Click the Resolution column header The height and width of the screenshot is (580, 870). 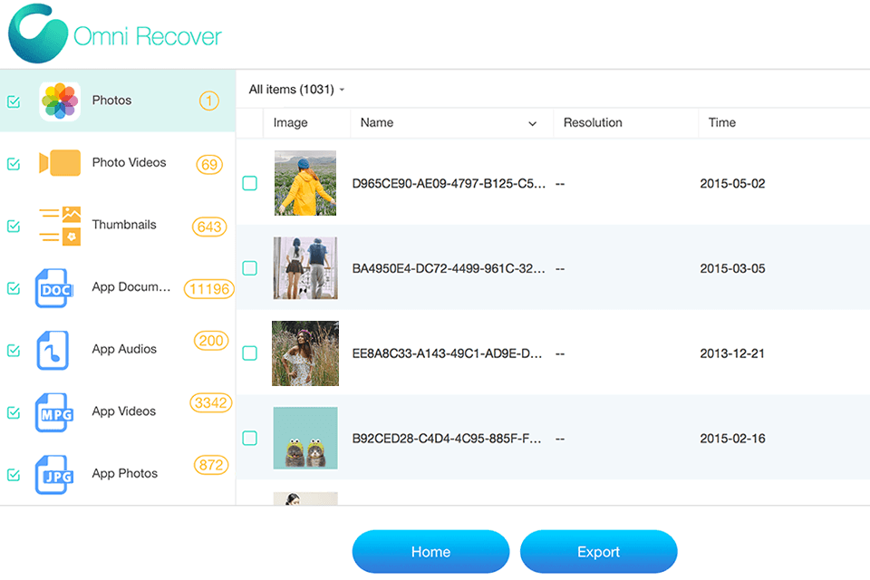593,122
